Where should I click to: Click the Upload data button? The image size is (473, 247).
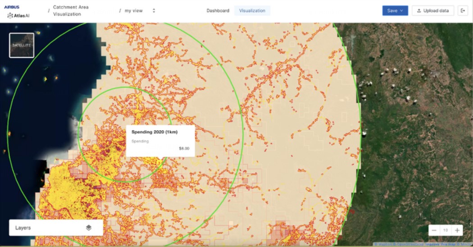point(433,10)
